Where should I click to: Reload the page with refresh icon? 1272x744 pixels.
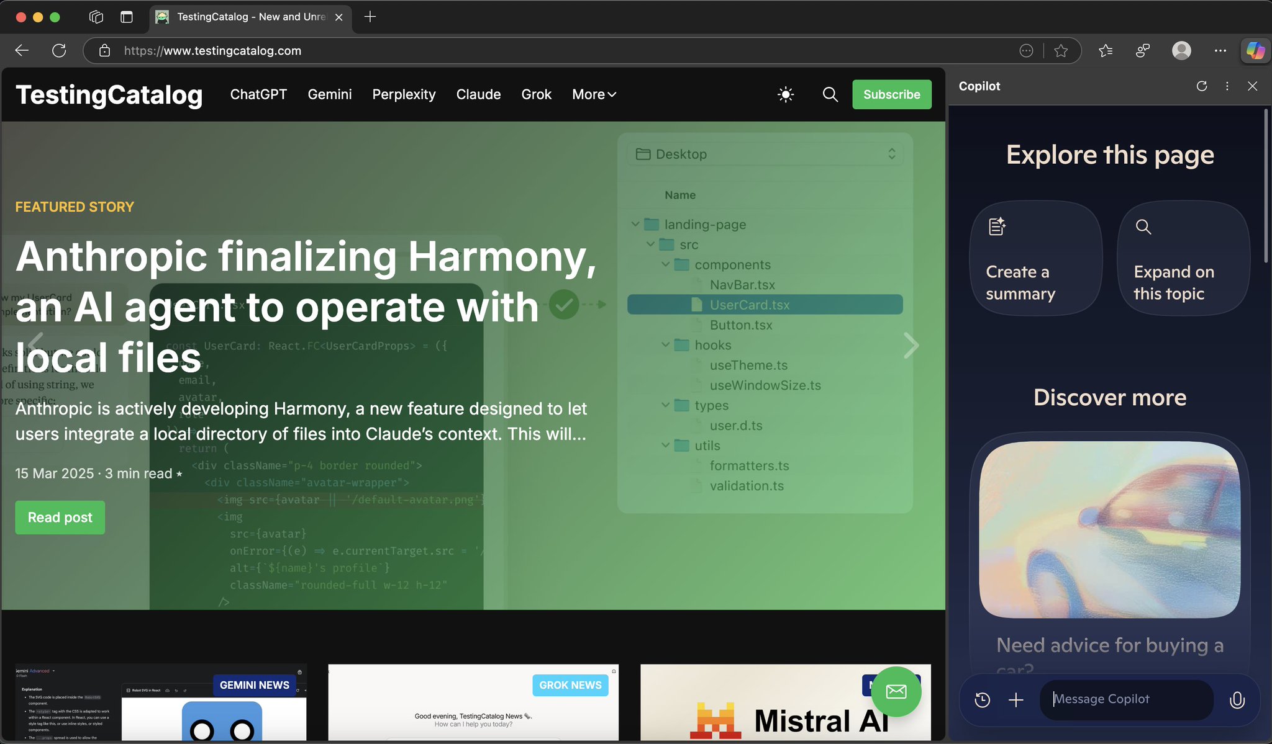[x=59, y=50]
